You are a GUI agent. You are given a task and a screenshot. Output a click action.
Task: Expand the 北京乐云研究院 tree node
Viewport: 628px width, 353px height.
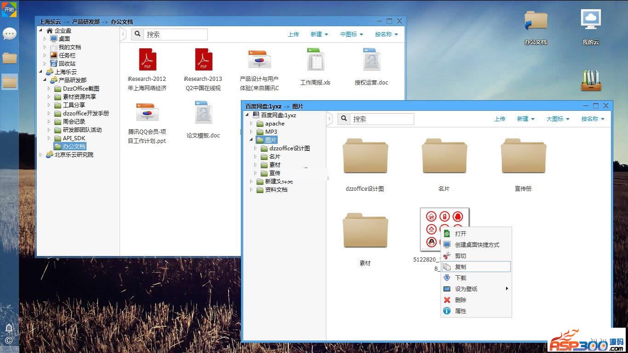pos(41,155)
